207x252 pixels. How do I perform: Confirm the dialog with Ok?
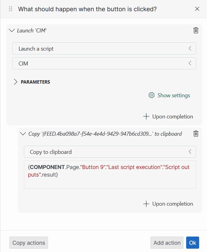(192, 243)
